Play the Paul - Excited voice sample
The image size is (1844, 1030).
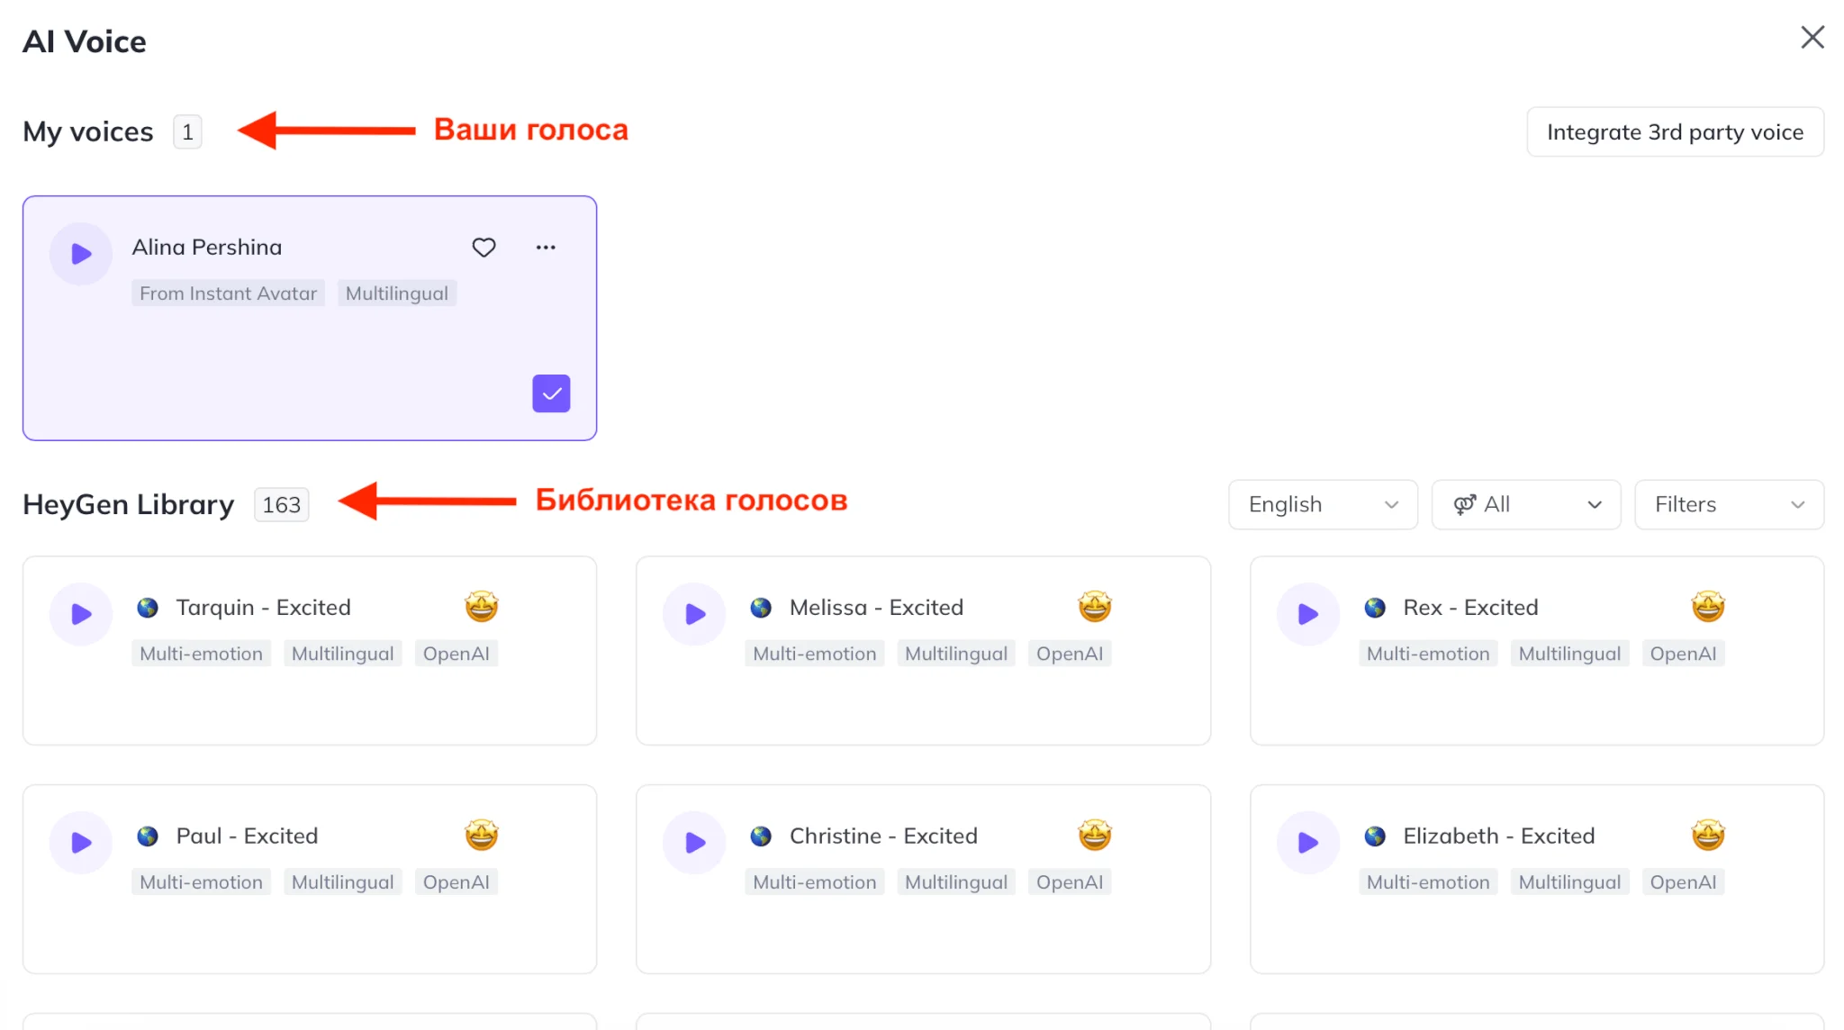click(x=81, y=843)
